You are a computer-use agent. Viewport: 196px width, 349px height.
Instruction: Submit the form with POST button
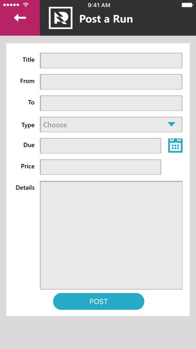click(98, 302)
